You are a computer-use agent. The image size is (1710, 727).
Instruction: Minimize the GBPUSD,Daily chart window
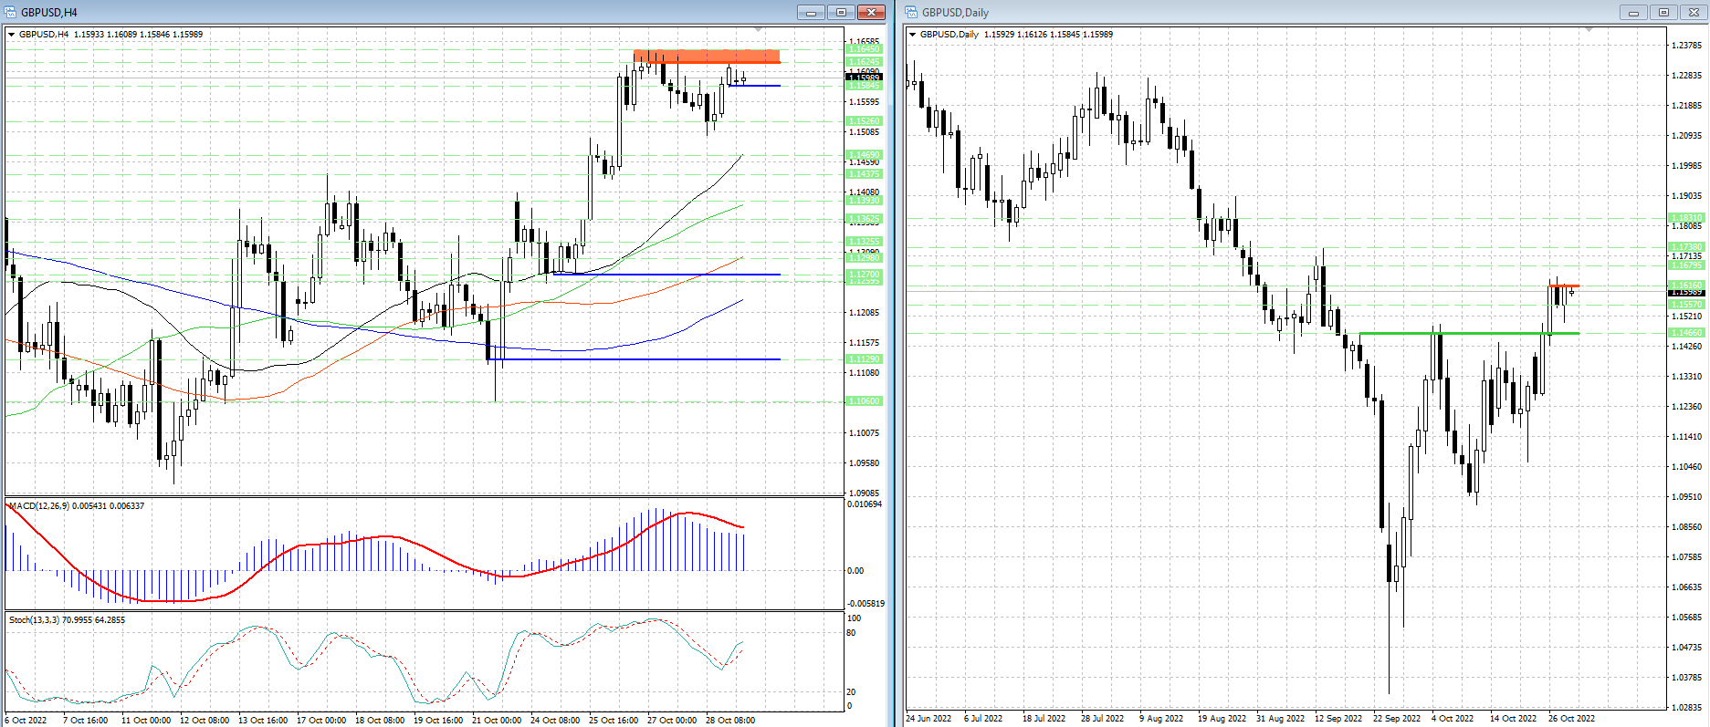1633,12
